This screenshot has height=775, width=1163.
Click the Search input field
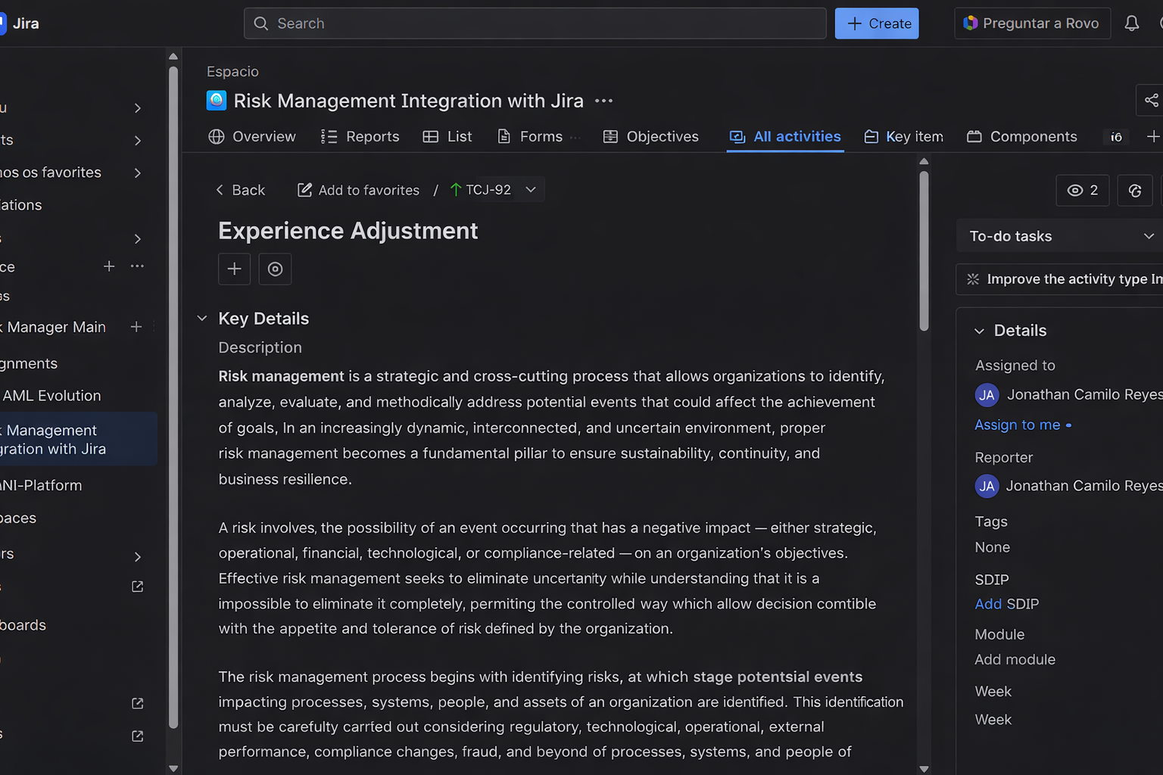pyautogui.click(x=535, y=23)
